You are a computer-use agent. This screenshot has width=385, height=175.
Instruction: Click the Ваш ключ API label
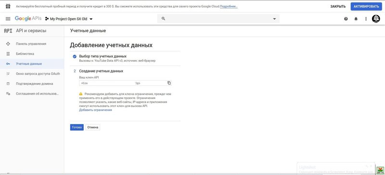click(x=89, y=77)
